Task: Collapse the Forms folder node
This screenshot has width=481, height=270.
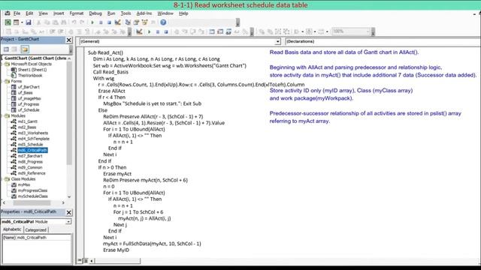Action: (x=2, y=81)
